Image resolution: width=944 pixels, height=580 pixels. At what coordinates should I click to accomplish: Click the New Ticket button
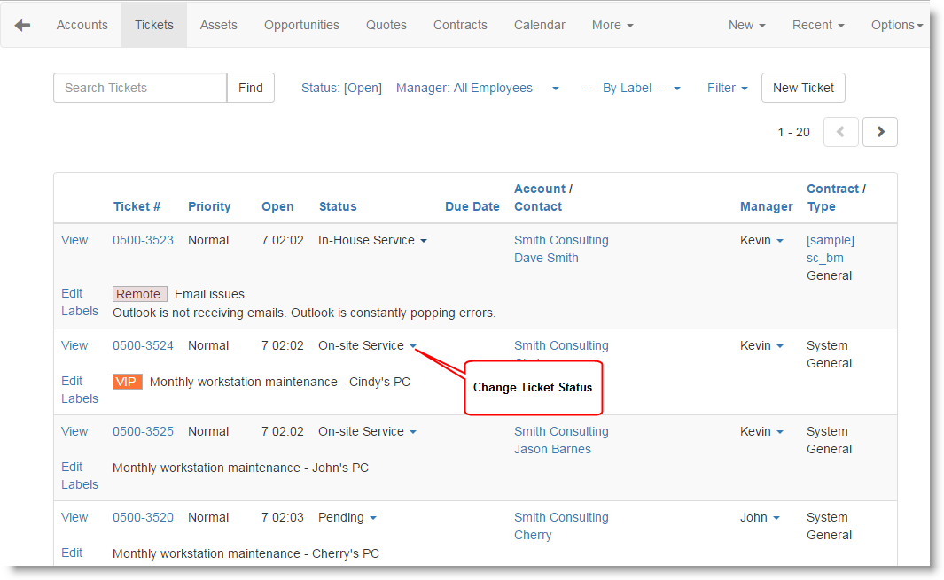click(x=803, y=88)
